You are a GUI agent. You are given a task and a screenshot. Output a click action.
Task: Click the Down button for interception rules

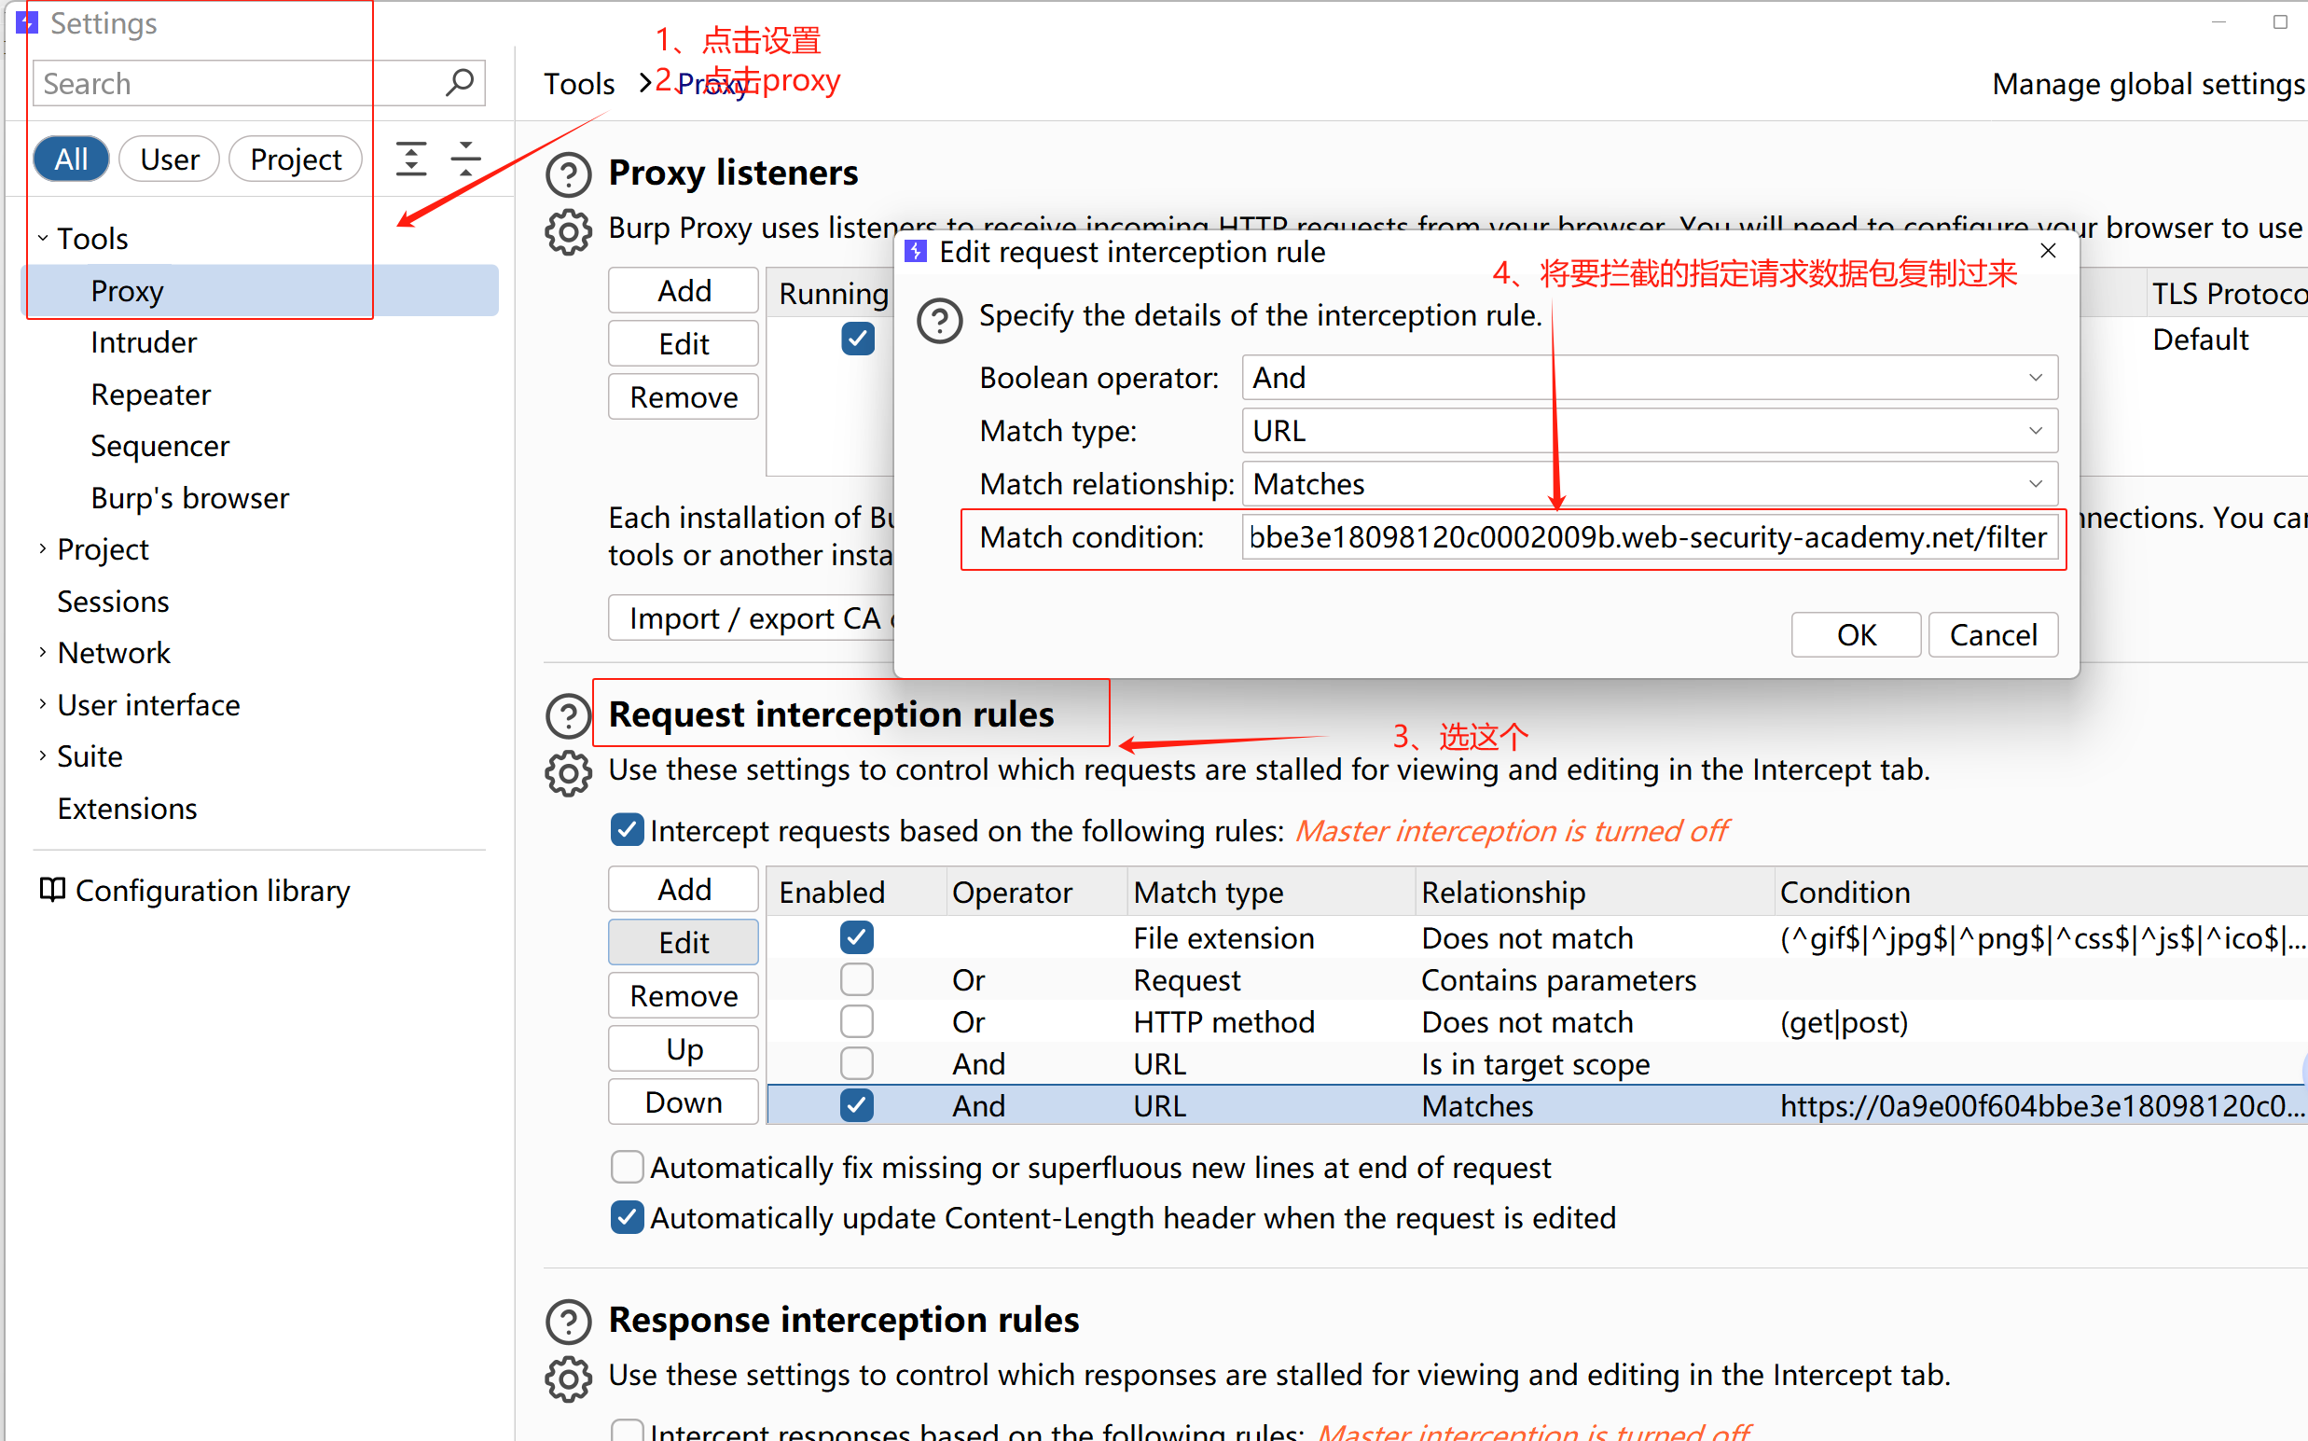coord(684,1102)
